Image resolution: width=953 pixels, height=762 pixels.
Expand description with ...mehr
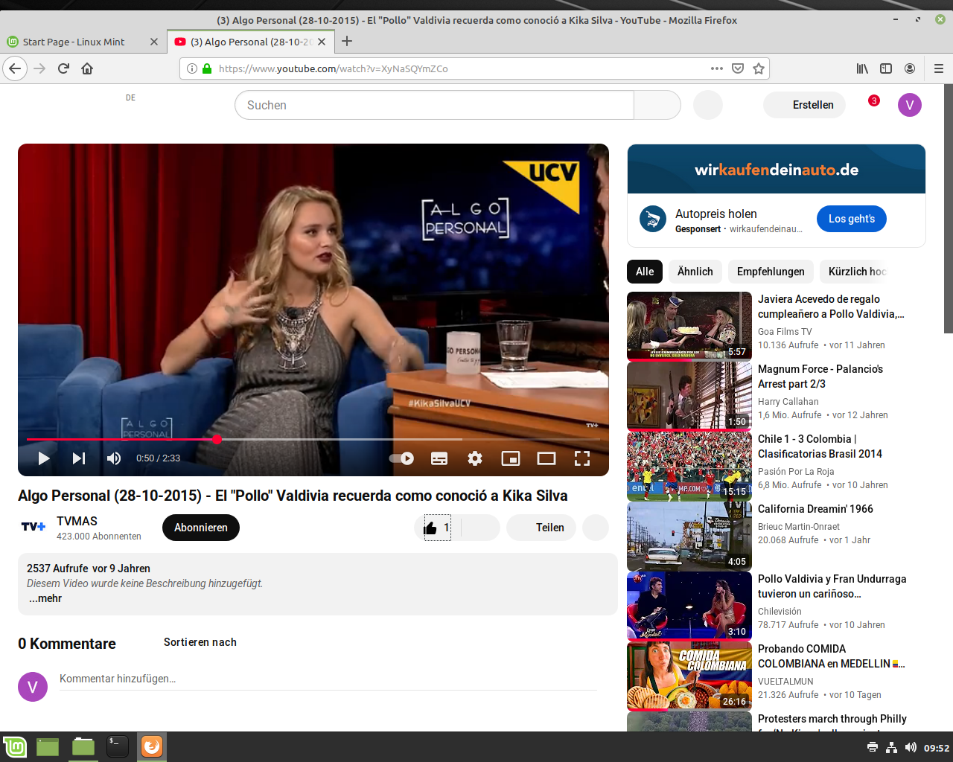click(x=45, y=598)
